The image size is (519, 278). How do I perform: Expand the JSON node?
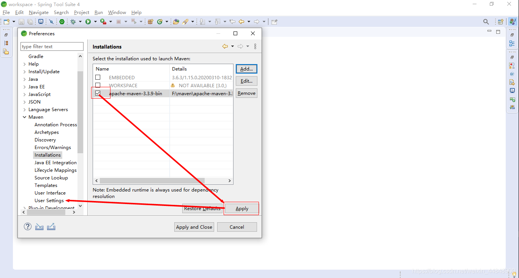click(24, 102)
